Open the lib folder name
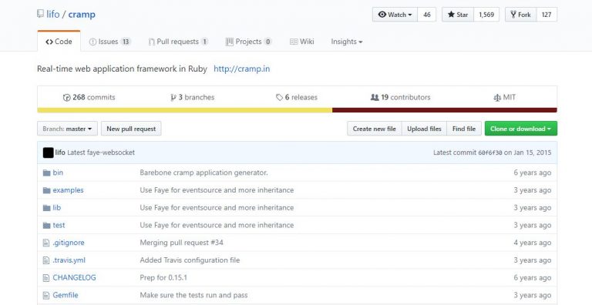Viewport: 592px width, 305px height. (x=56, y=208)
